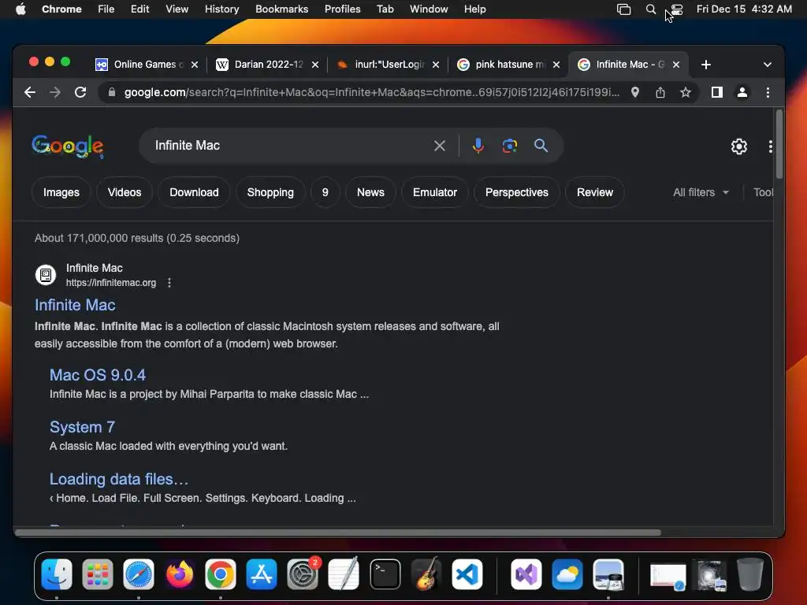Click the horizontal scrollbar
Viewport: 807px width, 605px height.
pos(337,533)
